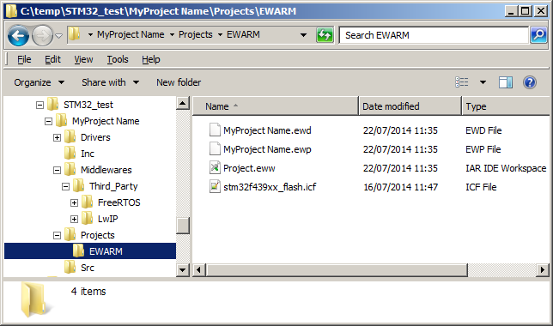The height and width of the screenshot is (326, 553).
Task: Click Projects breadcrumb in address bar
Action: point(196,34)
